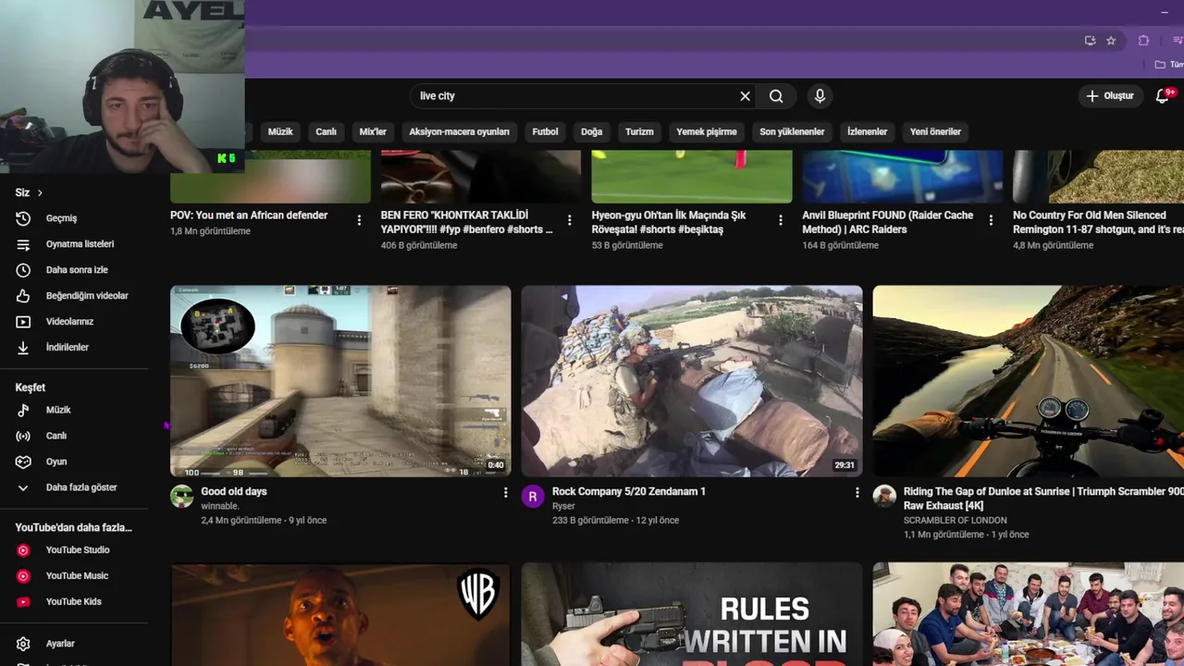This screenshot has height=666, width=1184.
Task: Select Aksiyon-macera oyunları chip
Action: click(x=460, y=131)
